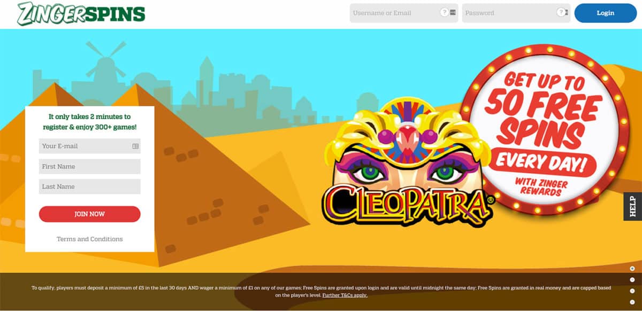
Task: Click the question mark icon in Username field
Action: click(444, 12)
